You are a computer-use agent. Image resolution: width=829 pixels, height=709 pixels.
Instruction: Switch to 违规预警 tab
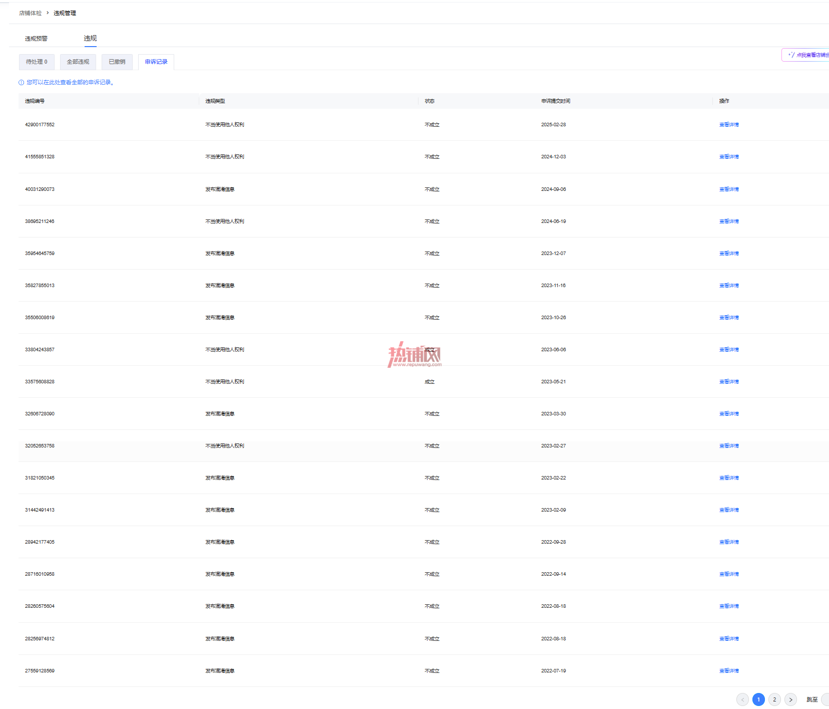point(36,39)
